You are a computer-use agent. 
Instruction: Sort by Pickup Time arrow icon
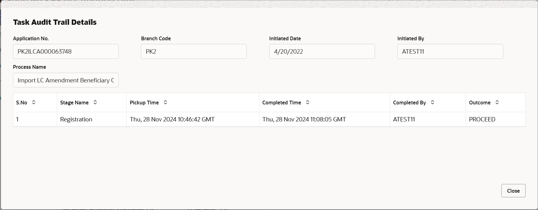point(165,102)
